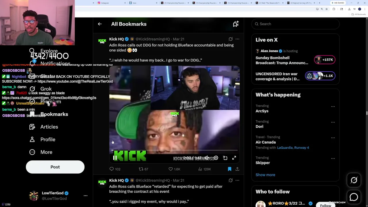Open Articles in the X sidebar
Image resolution: width=368 pixels, height=207 pixels.
44,127
